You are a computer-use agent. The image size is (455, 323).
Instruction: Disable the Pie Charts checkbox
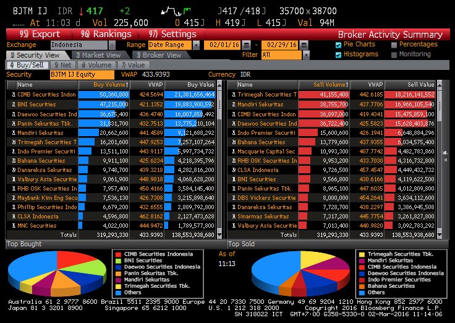click(338, 45)
